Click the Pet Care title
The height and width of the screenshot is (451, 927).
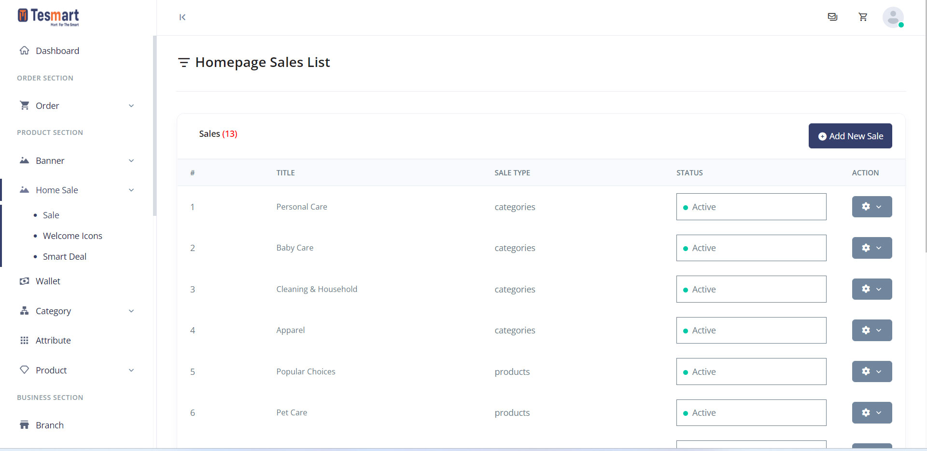tap(292, 412)
